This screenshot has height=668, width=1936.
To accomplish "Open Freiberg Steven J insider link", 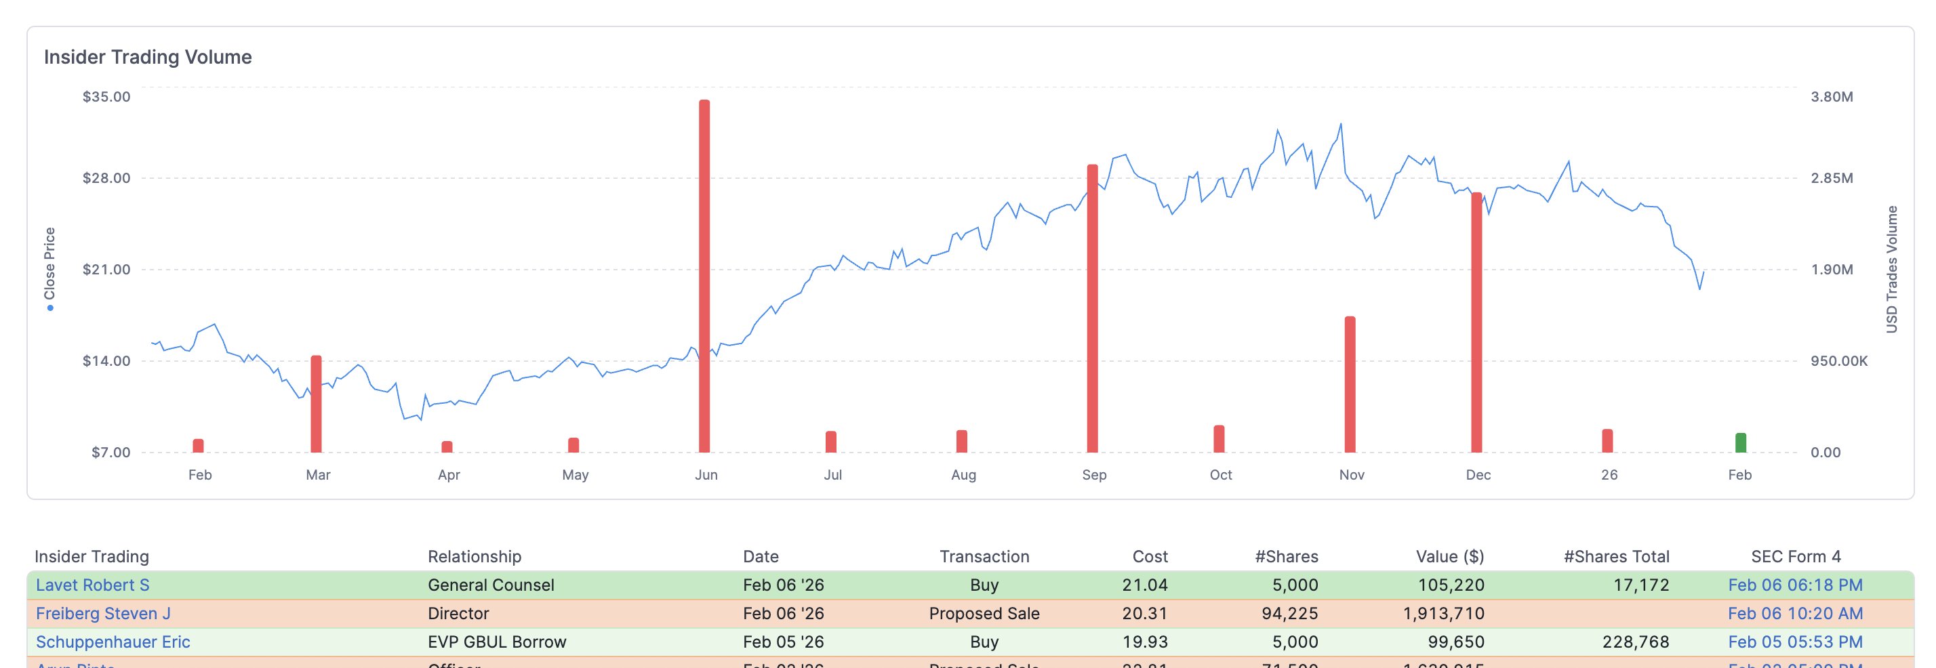I will [103, 613].
